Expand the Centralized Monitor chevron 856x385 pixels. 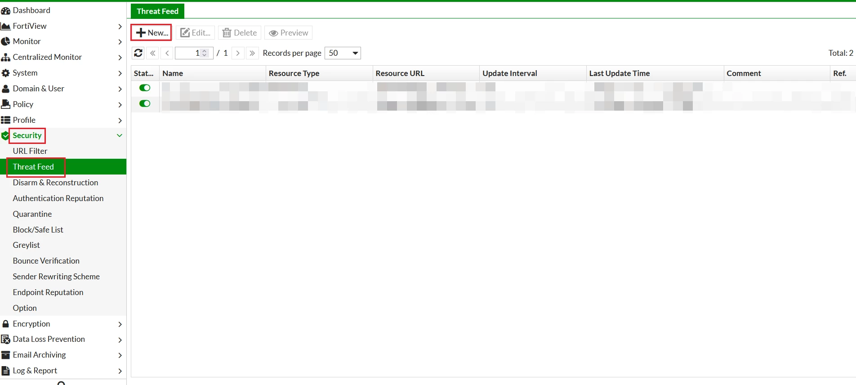[120, 58]
